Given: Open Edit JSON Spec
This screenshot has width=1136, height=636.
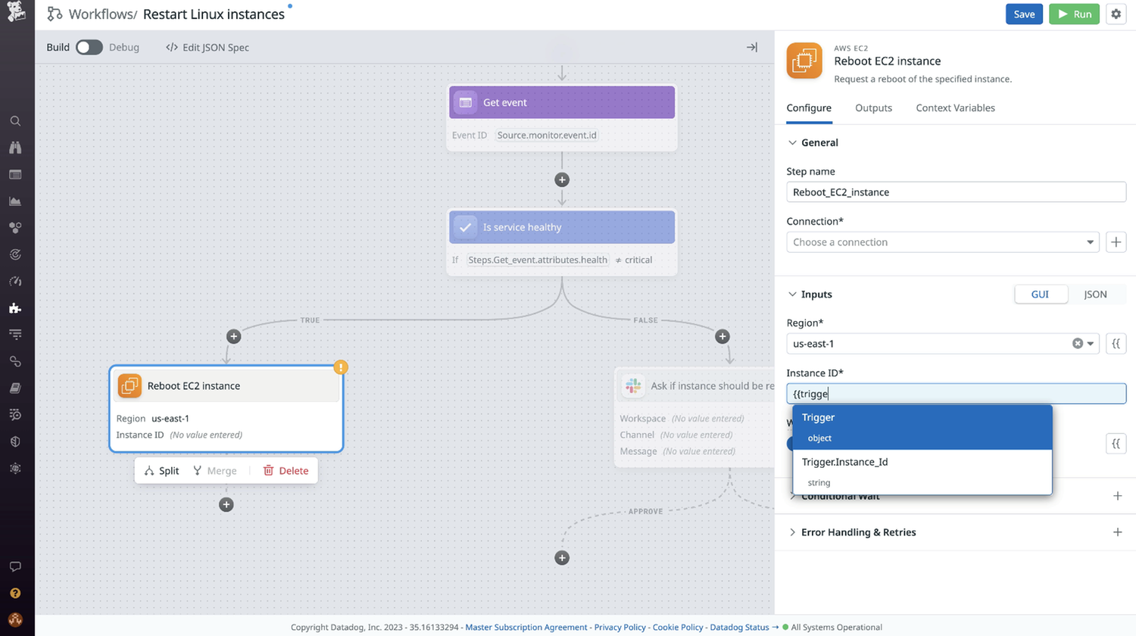Looking at the screenshot, I should (x=208, y=47).
